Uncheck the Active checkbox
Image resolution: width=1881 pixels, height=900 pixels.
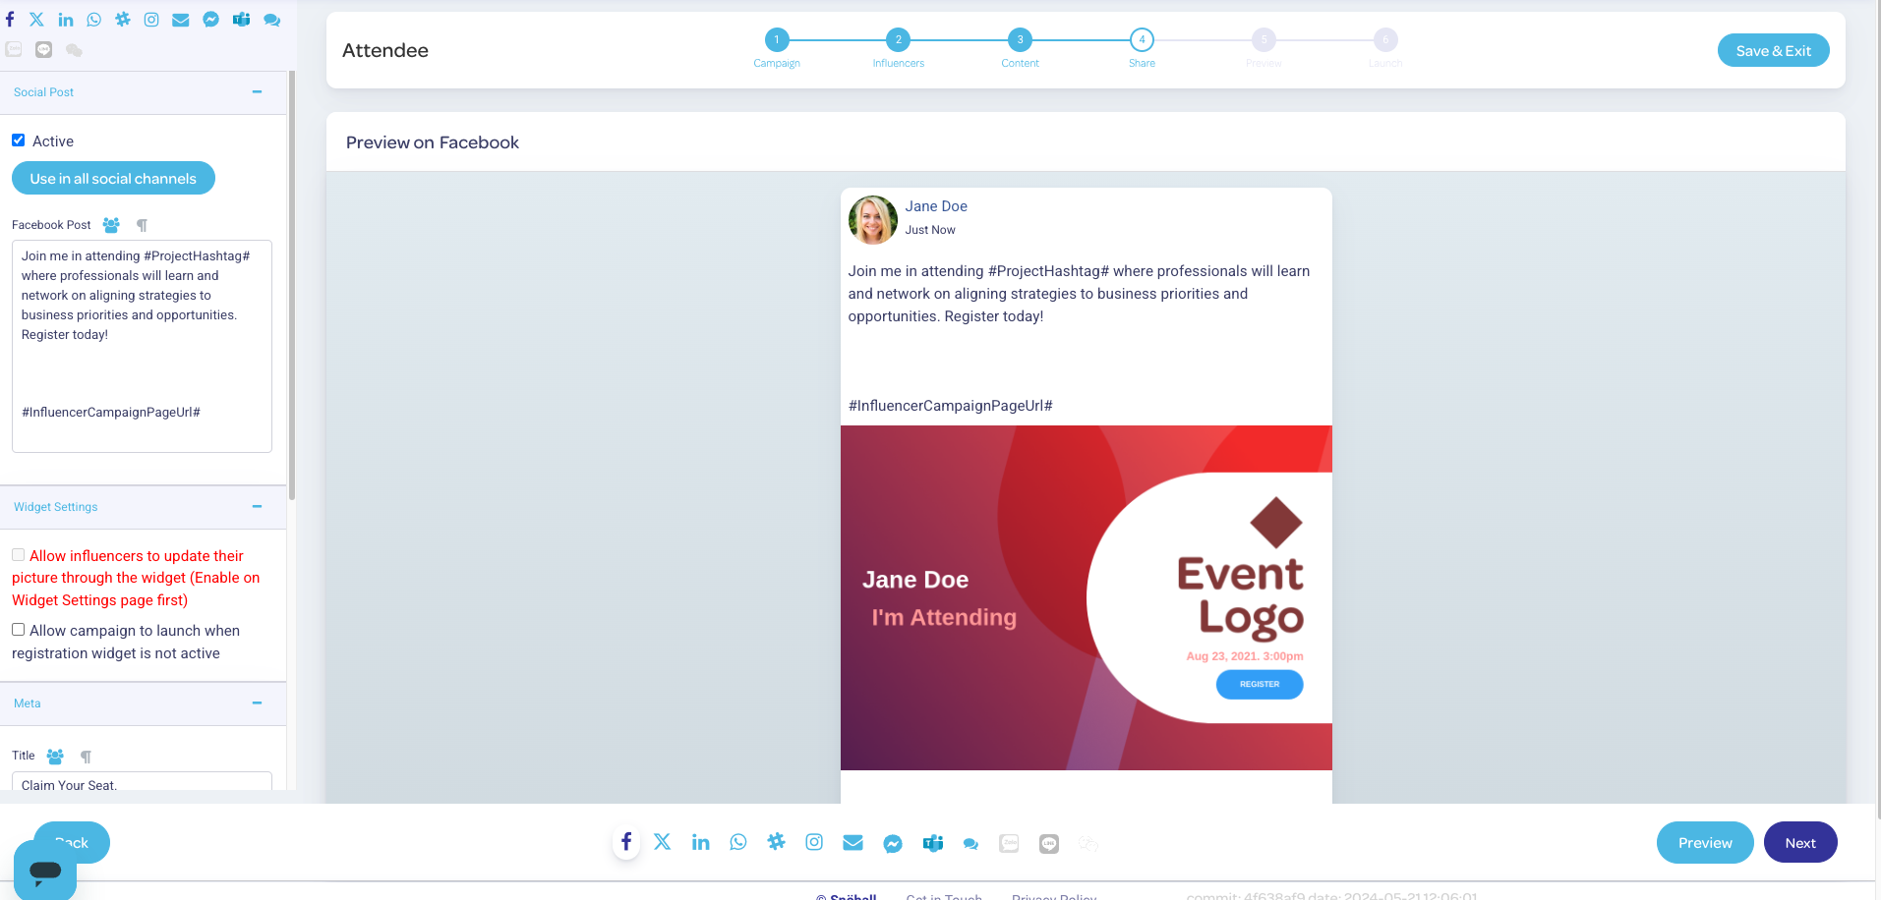click(19, 141)
